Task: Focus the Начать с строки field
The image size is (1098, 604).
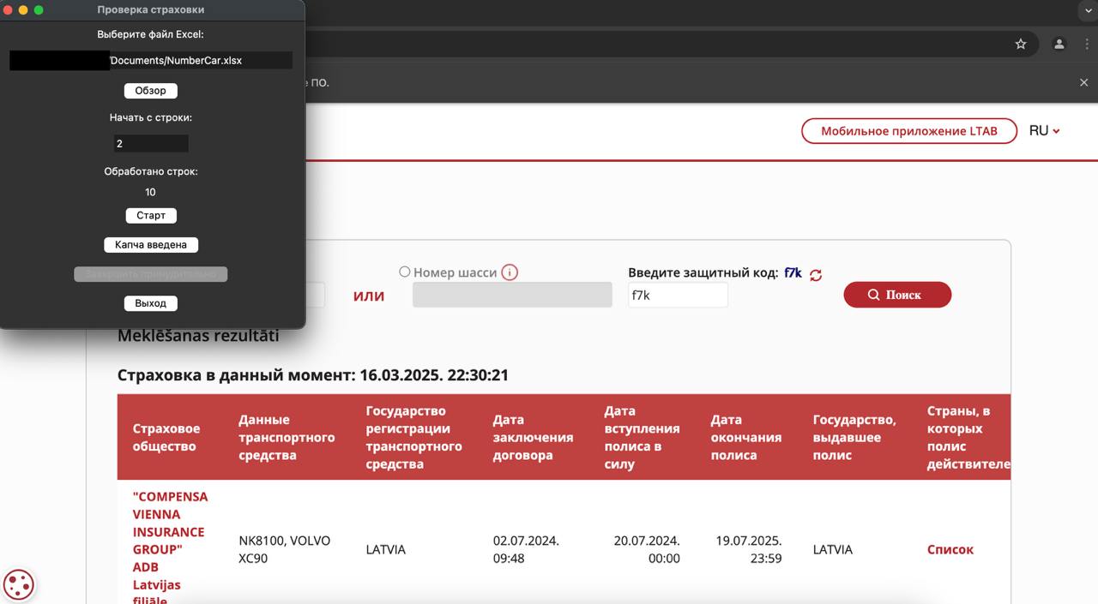Action: [151, 144]
